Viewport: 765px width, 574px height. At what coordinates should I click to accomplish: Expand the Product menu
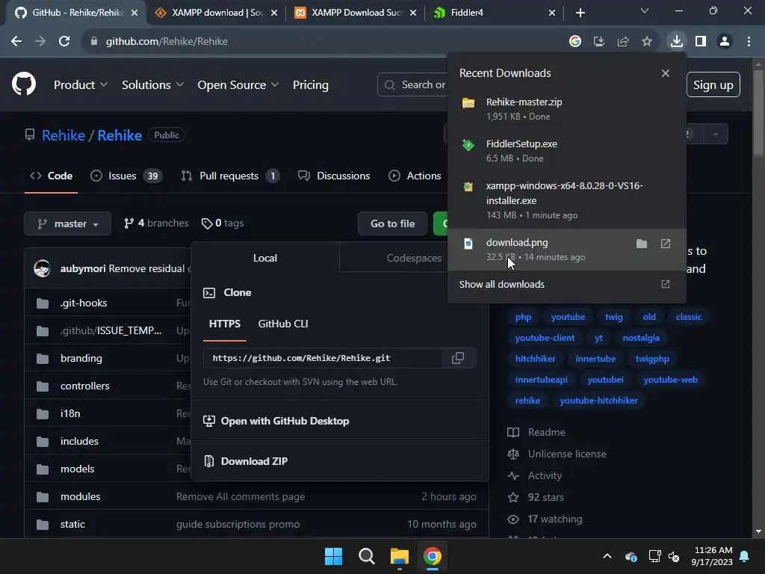(x=81, y=85)
